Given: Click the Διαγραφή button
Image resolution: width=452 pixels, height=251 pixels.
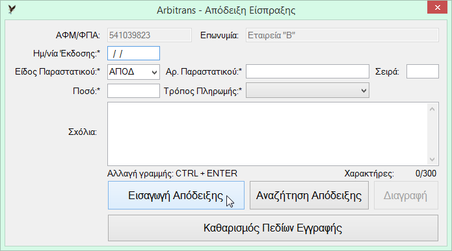Looking at the screenshot, I should [406, 195].
